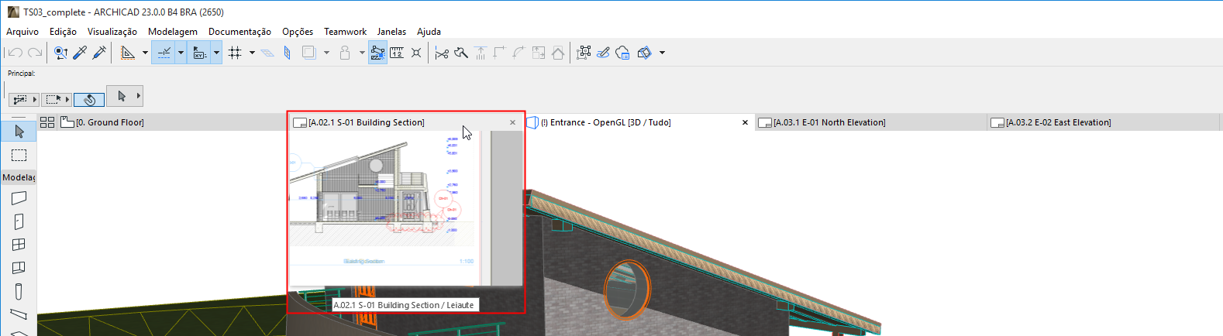The width and height of the screenshot is (1223, 336).
Task: Click the large Arrow tool button in info box
Action: [121, 96]
